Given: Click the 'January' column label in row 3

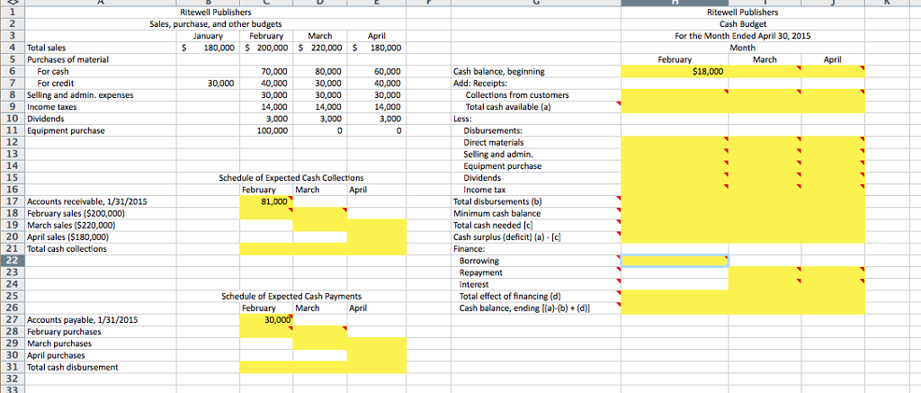Looking at the screenshot, I should coord(208,36).
